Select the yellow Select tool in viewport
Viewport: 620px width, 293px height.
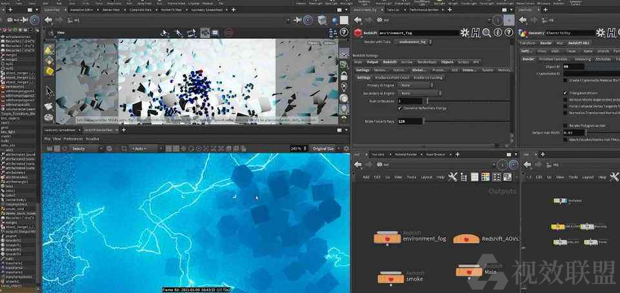click(x=48, y=50)
